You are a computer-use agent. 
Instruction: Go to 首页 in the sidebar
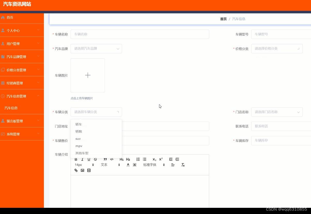(22, 17)
